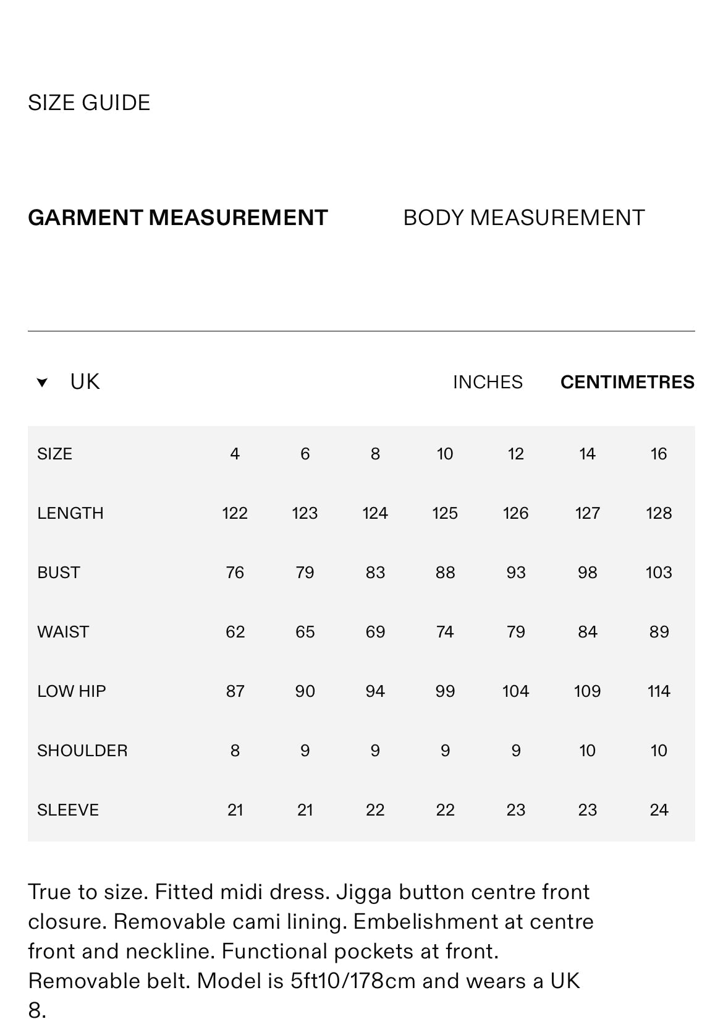The image size is (723, 1032).
Task: Click the length value 128
Action: point(659,513)
